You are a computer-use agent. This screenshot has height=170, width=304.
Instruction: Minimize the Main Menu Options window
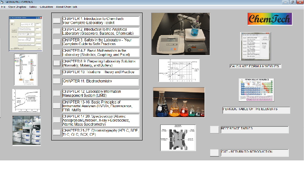(285, 2)
